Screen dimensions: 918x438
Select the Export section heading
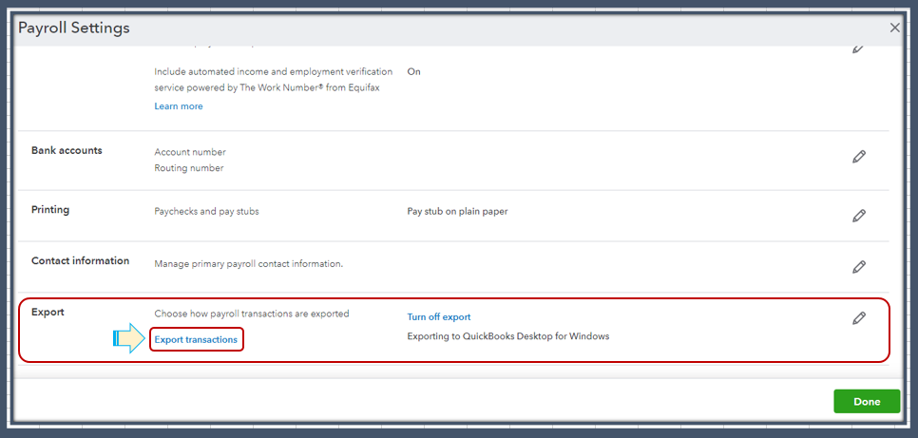click(x=48, y=312)
